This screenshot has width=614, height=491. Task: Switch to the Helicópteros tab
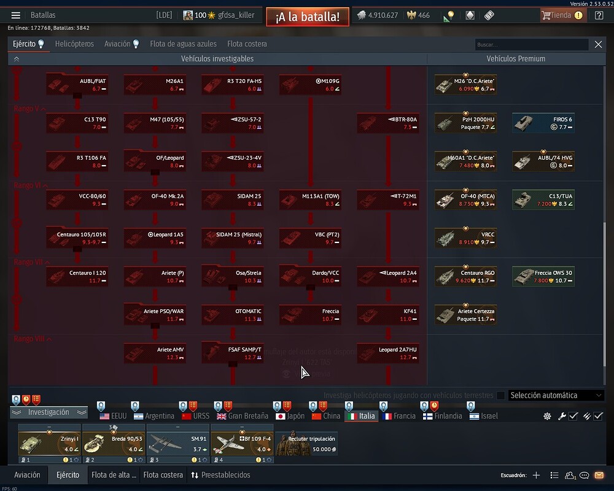coord(74,44)
